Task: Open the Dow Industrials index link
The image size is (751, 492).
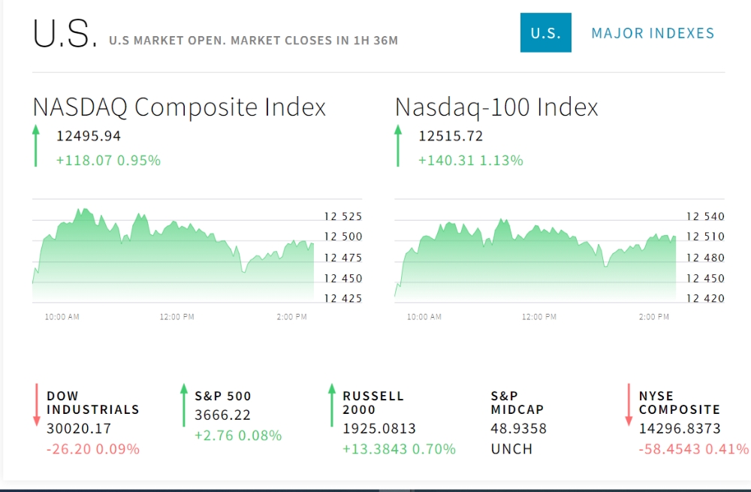Action: click(92, 403)
